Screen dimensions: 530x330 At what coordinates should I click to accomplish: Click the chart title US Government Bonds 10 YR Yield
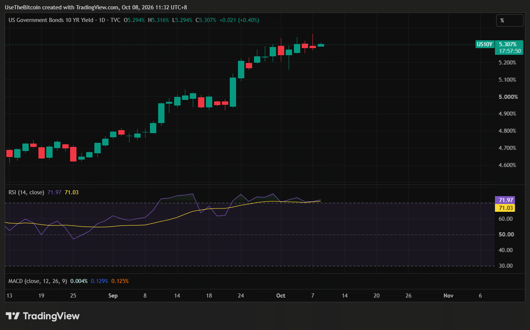click(51, 20)
